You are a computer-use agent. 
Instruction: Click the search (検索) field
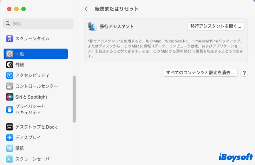38,23
